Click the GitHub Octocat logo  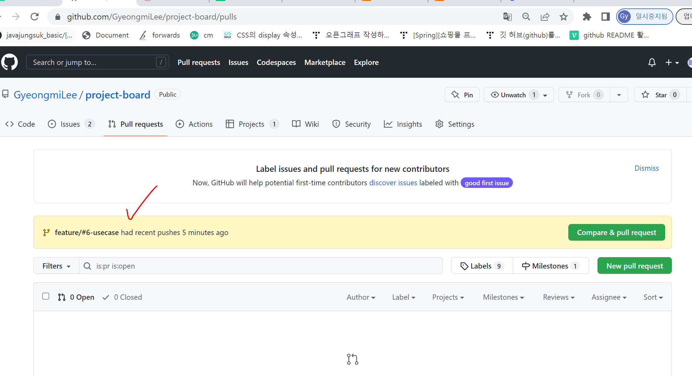coord(10,62)
